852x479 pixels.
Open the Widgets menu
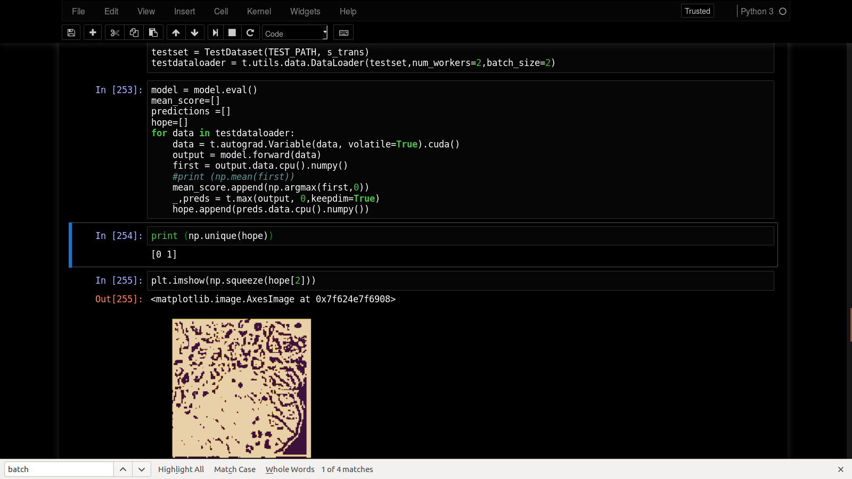pyautogui.click(x=305, y=11)
